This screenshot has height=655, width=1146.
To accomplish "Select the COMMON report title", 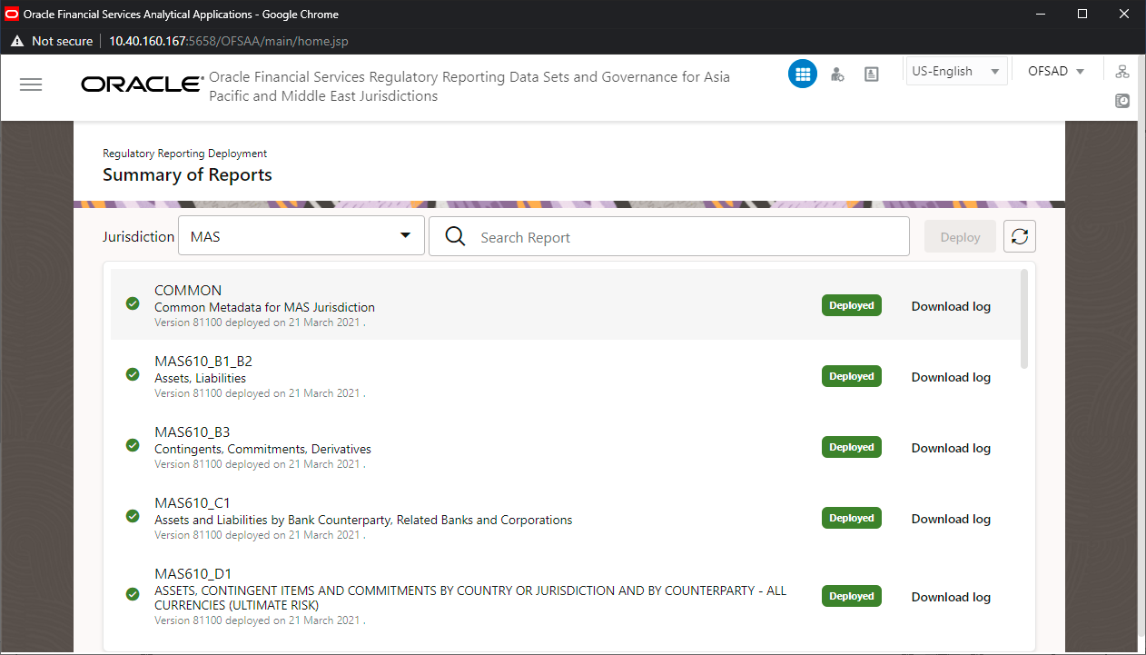I will pyautogui.click(x=188, y=291).
